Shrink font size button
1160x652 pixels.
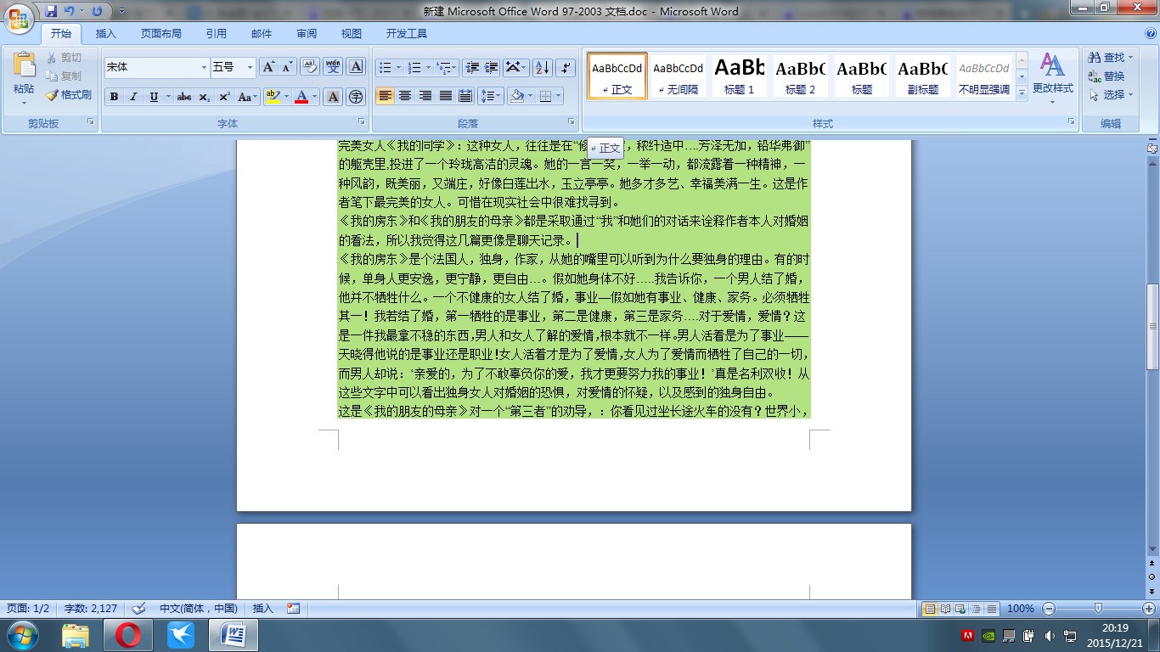tap(287, 67)
